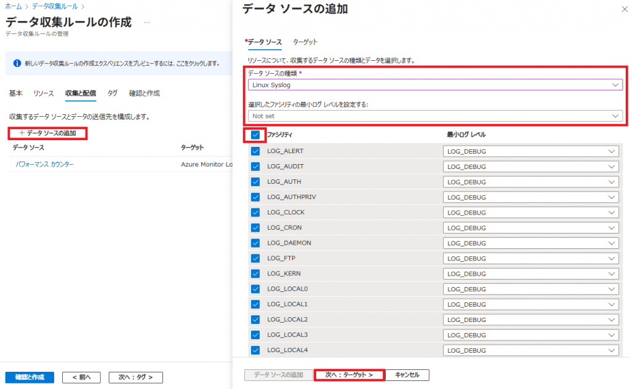Click the + データ ソースの追加 button
The width and height of the screenshot is (630, 389).
pyautogui.click(x=47, y=133)
